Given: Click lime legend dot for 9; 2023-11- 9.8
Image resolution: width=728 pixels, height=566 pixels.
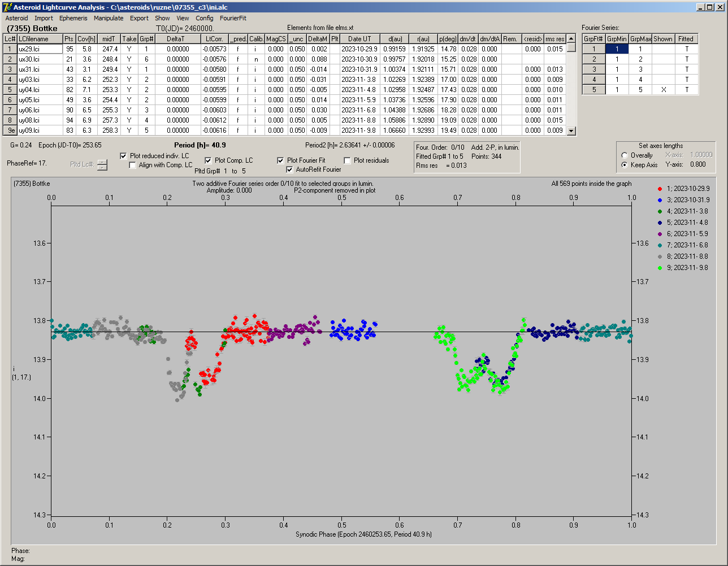Looking at the screenshot, I should tap(660, 268).
